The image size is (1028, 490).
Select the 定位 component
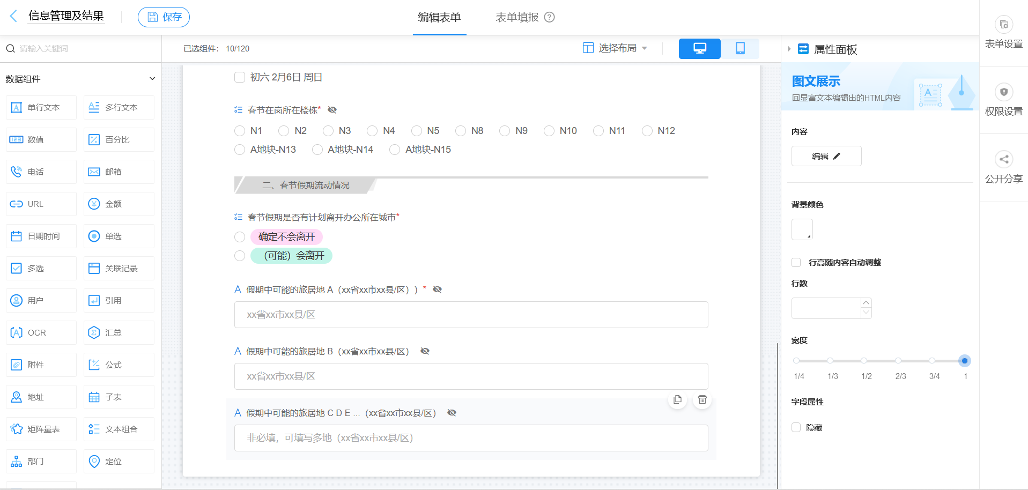pyautogui.click(x=119, y=461)
